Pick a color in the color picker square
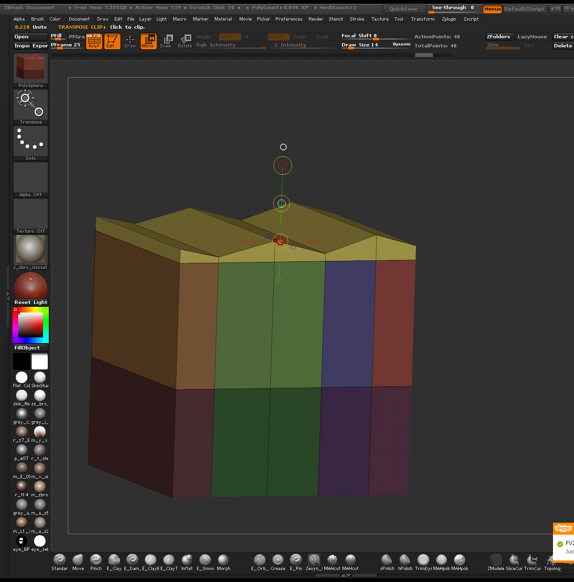The image size is (574, 582). coord(31,325)
